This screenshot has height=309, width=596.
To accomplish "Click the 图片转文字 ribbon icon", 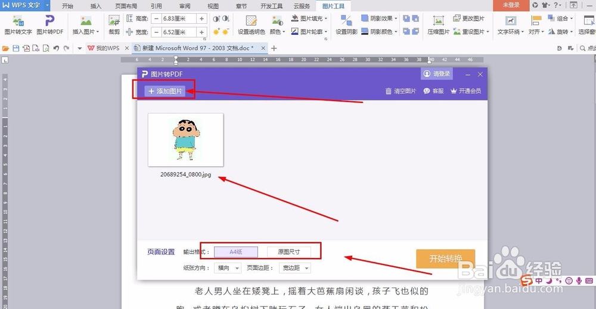I will coord(18,25).
